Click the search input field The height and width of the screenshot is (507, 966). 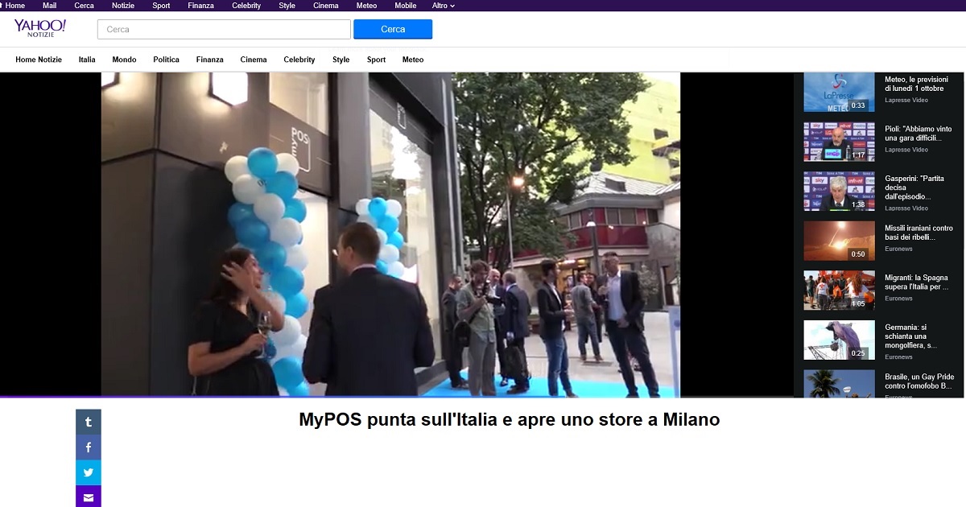tap(224, 29)
